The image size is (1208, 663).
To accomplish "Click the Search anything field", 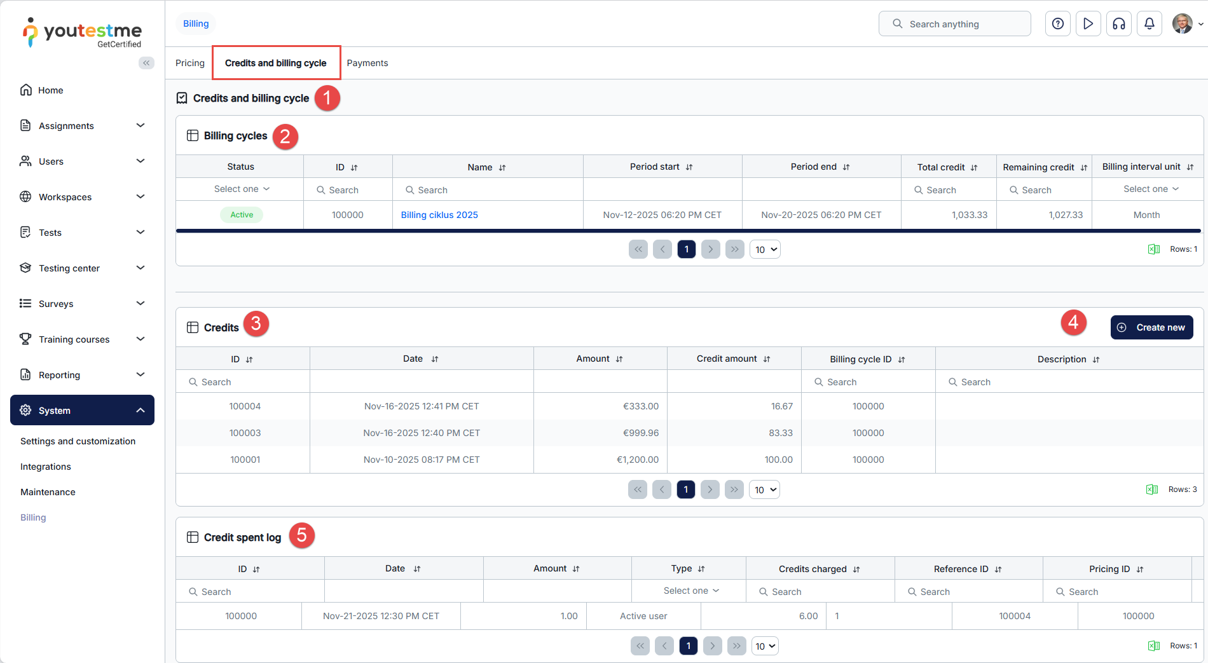I will pyautogui.click(x=954, y=24).
